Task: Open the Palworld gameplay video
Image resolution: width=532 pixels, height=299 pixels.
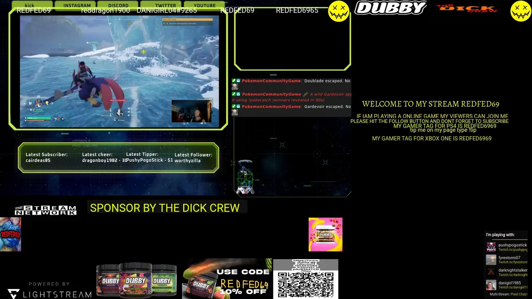Action: 119,71
